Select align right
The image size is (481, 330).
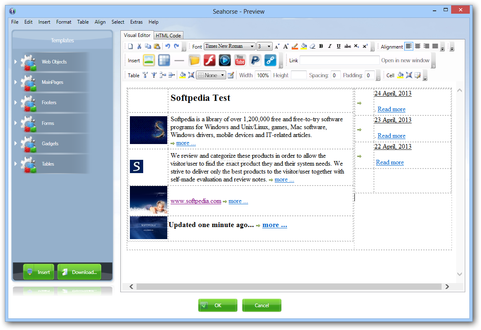[426, 46]
